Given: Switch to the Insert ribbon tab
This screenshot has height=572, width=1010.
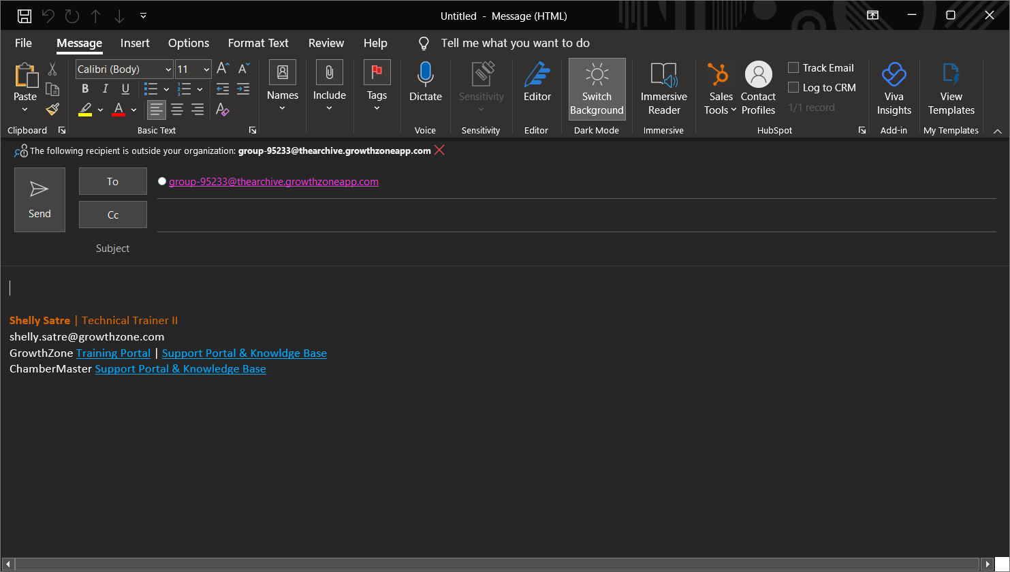Looking at the screenshot, I should 134,43.
